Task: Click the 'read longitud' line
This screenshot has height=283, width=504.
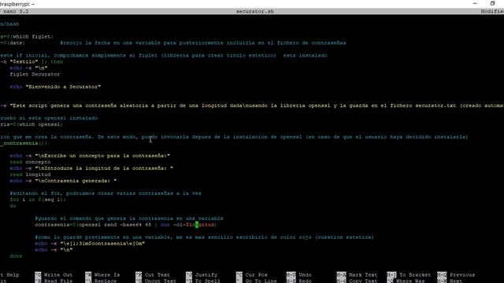Action: (30, 175)
